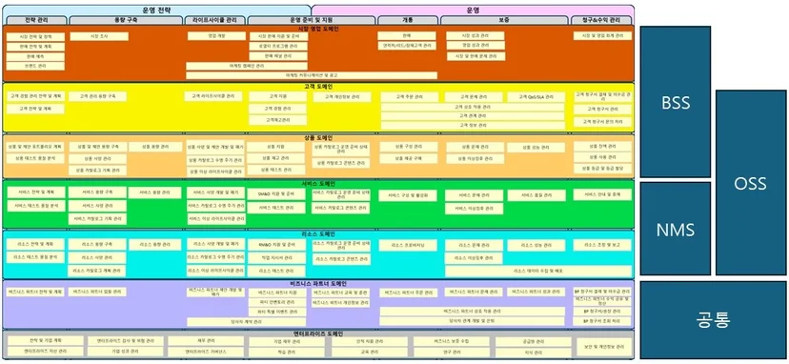The height and width of the screenshot is (364, 789).
Task: Click the 운영 준비 및 지원 column header
Action: 312,20
